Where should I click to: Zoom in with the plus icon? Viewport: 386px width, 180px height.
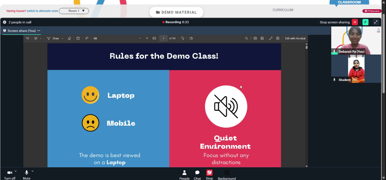click(x=147, y=39)
